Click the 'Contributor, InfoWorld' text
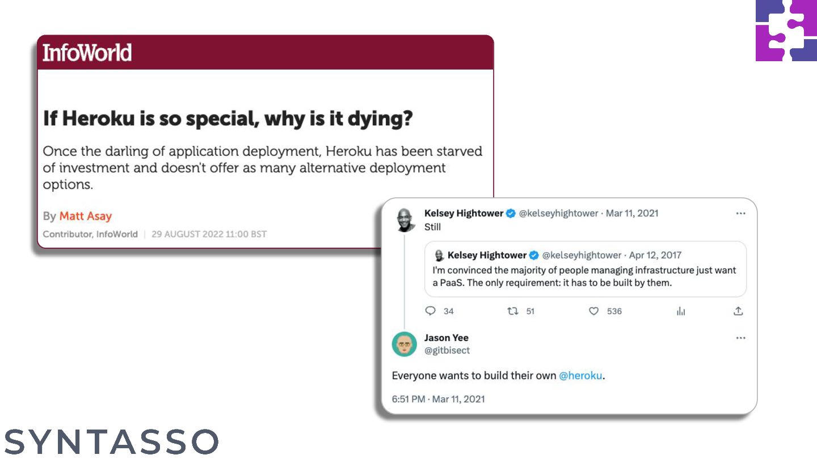 (90, 234)
